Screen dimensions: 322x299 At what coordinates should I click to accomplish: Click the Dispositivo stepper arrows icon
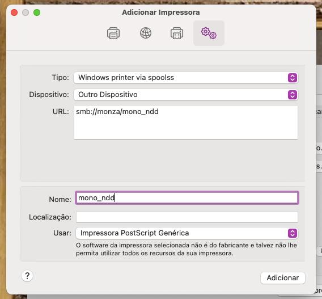point(293,95)
